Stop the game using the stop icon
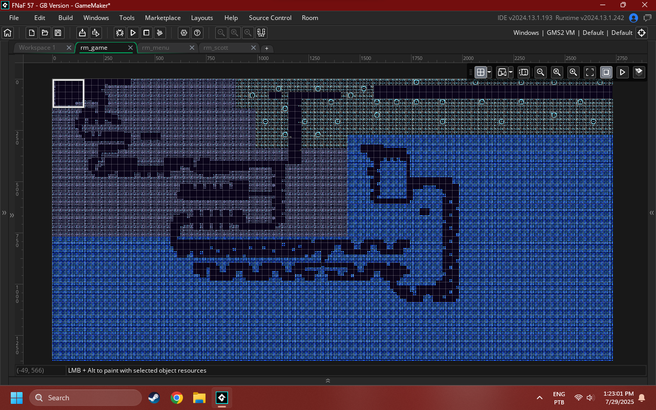 tap(146, 33)
